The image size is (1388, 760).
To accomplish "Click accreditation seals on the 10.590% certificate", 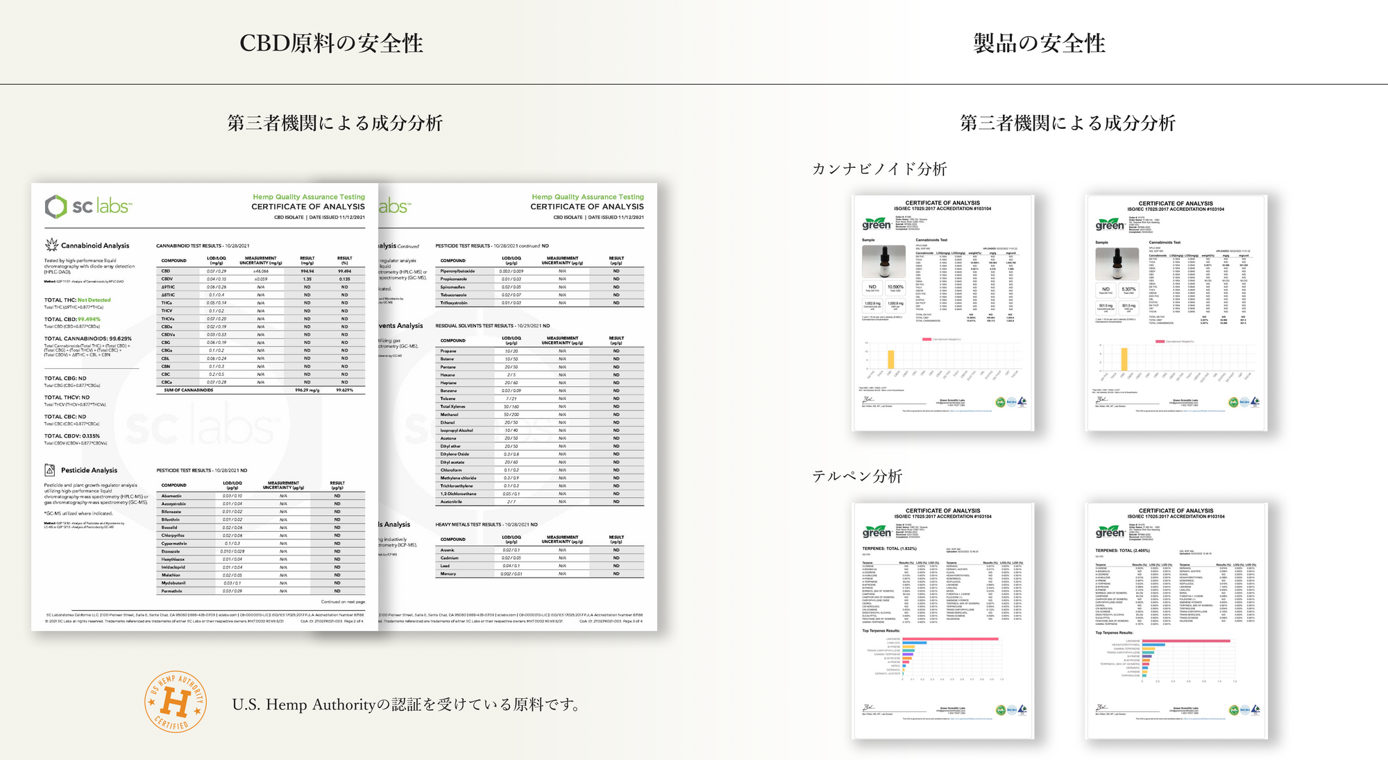I will (1011, 401).
